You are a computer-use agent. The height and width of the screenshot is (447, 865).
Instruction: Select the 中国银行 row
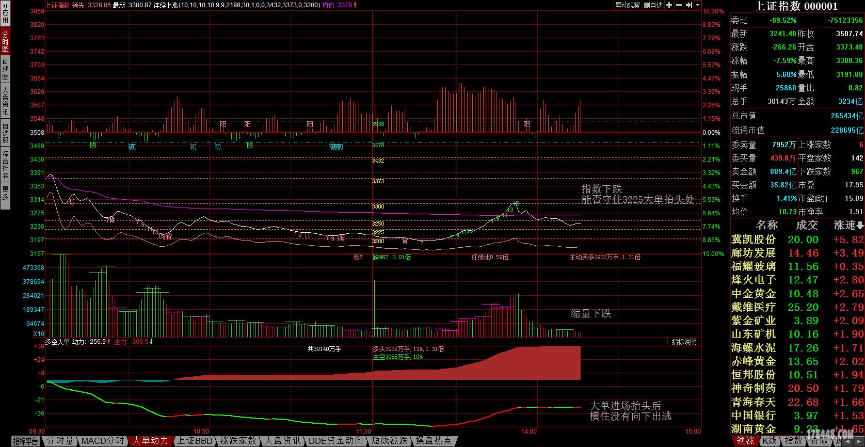(x=797, y=416)
